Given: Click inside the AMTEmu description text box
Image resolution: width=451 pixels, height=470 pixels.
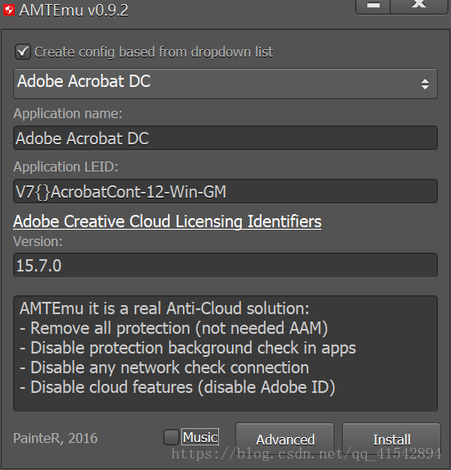Looking at the screenshot, I should pos(225,354).
